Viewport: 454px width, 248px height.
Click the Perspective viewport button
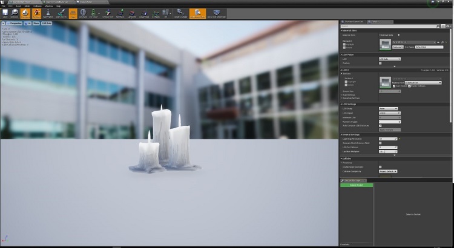[x=13, y=24]
